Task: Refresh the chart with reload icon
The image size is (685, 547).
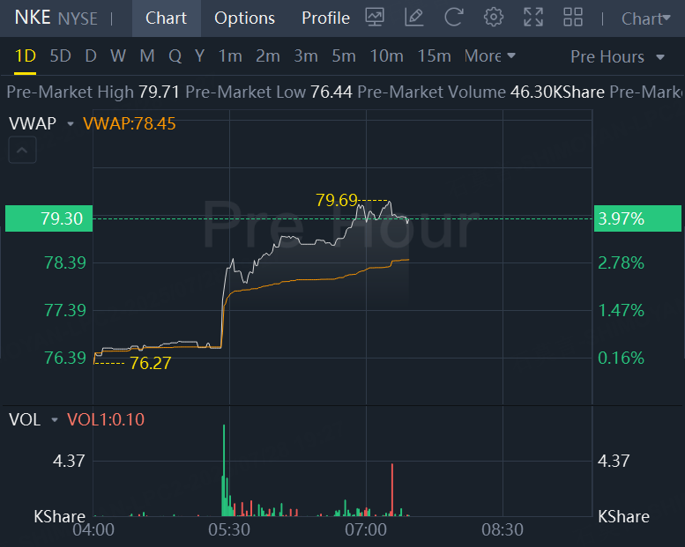Action: [x=453, y=18]
